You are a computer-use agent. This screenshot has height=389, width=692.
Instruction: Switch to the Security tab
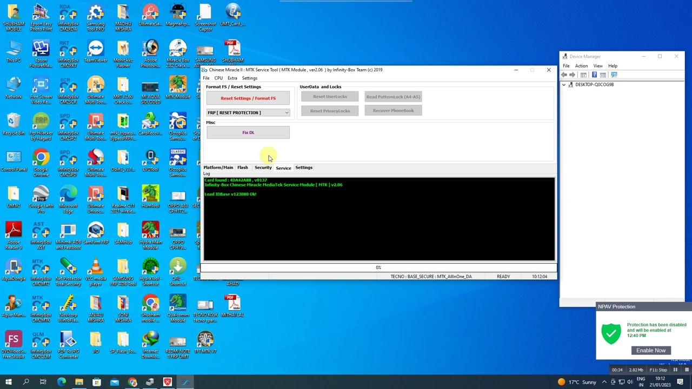coord(263,167)
